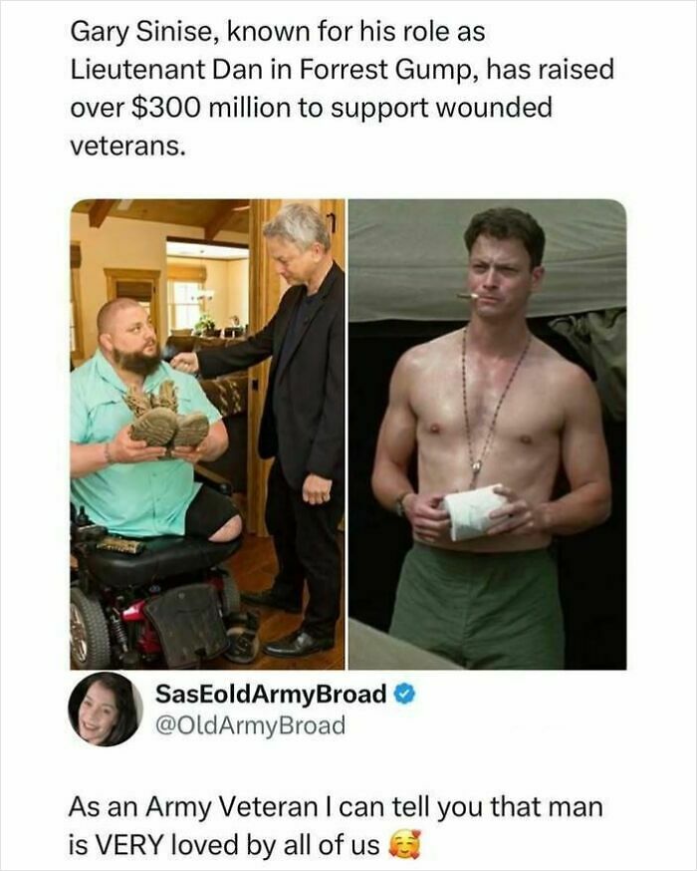
Task: Click the pendant on the necklace
Action: pos(476,466)
